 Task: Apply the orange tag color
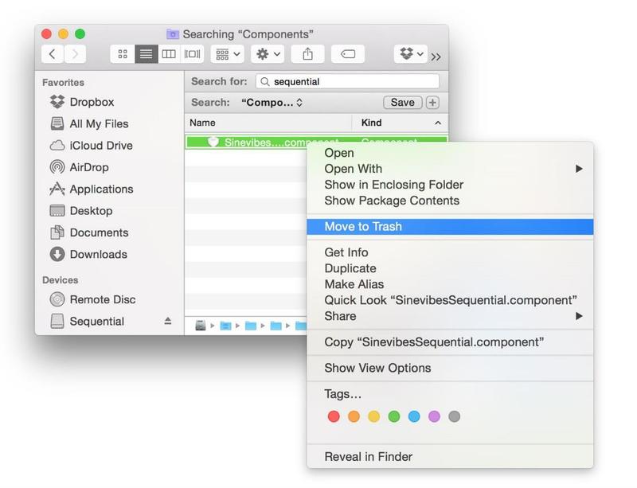coord(354,416)
